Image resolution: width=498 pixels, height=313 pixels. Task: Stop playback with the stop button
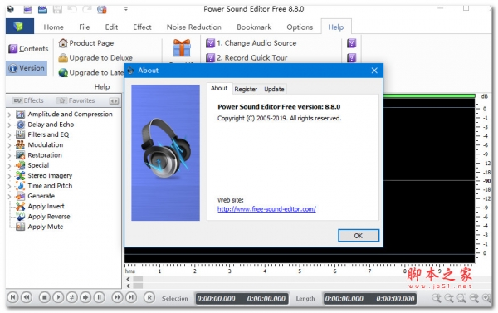point(45,297)
